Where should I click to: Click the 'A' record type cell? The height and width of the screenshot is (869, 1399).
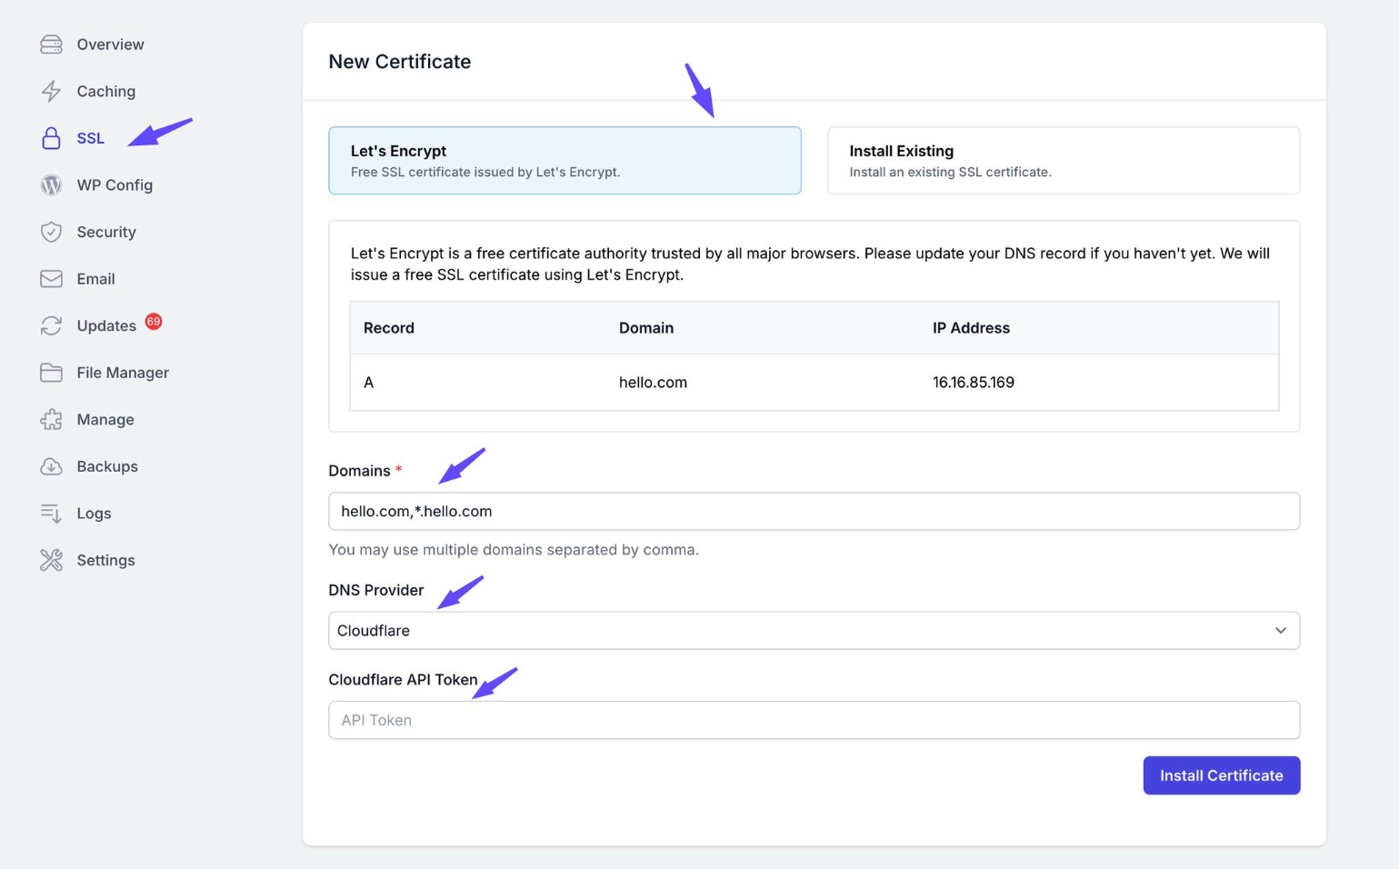[368, 383]
